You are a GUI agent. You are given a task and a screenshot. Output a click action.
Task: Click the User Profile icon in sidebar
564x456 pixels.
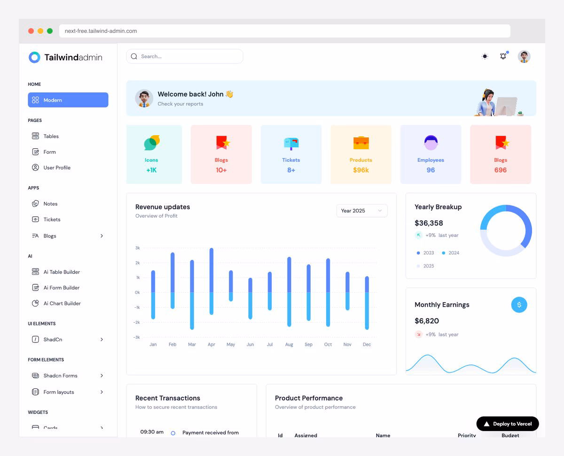pyautogui.click(x=35, y=167)
